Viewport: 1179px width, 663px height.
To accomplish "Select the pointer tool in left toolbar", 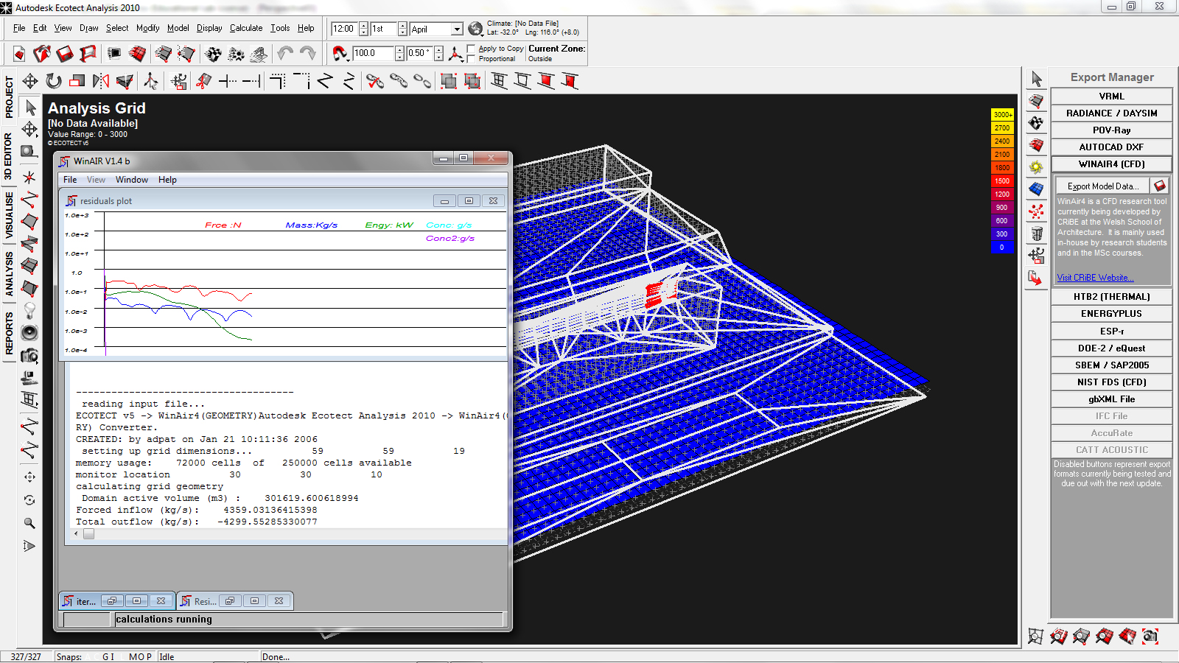I will click(29, 108).
